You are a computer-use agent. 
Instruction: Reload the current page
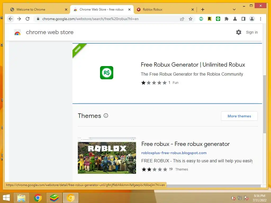pyautogui.click(x=28, y=19)
